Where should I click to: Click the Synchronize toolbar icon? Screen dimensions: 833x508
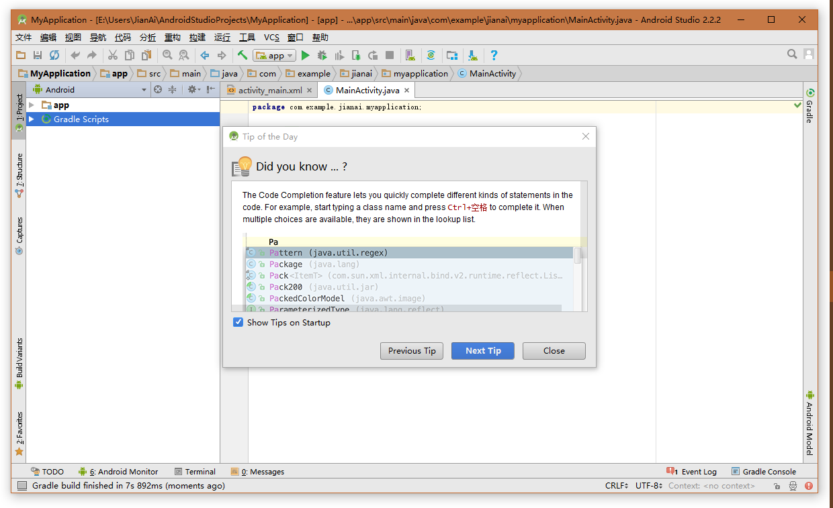pyautogui.click(x=54, y=55)
